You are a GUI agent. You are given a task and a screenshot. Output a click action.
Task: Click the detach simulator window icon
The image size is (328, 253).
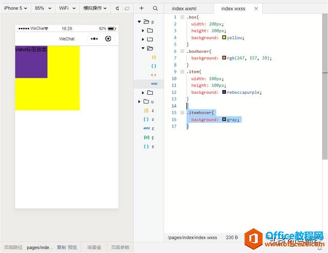pos(127,8)
